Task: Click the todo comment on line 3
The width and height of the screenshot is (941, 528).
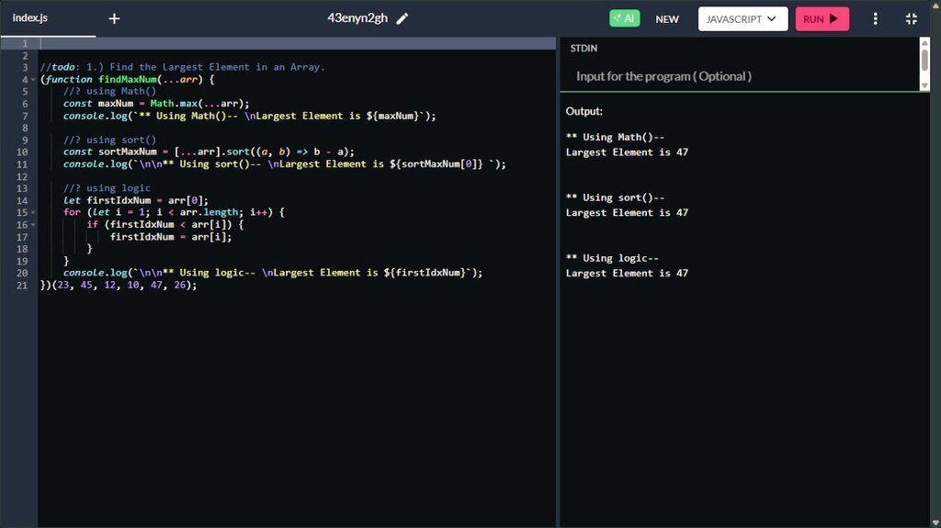Action: pos(183,67)
